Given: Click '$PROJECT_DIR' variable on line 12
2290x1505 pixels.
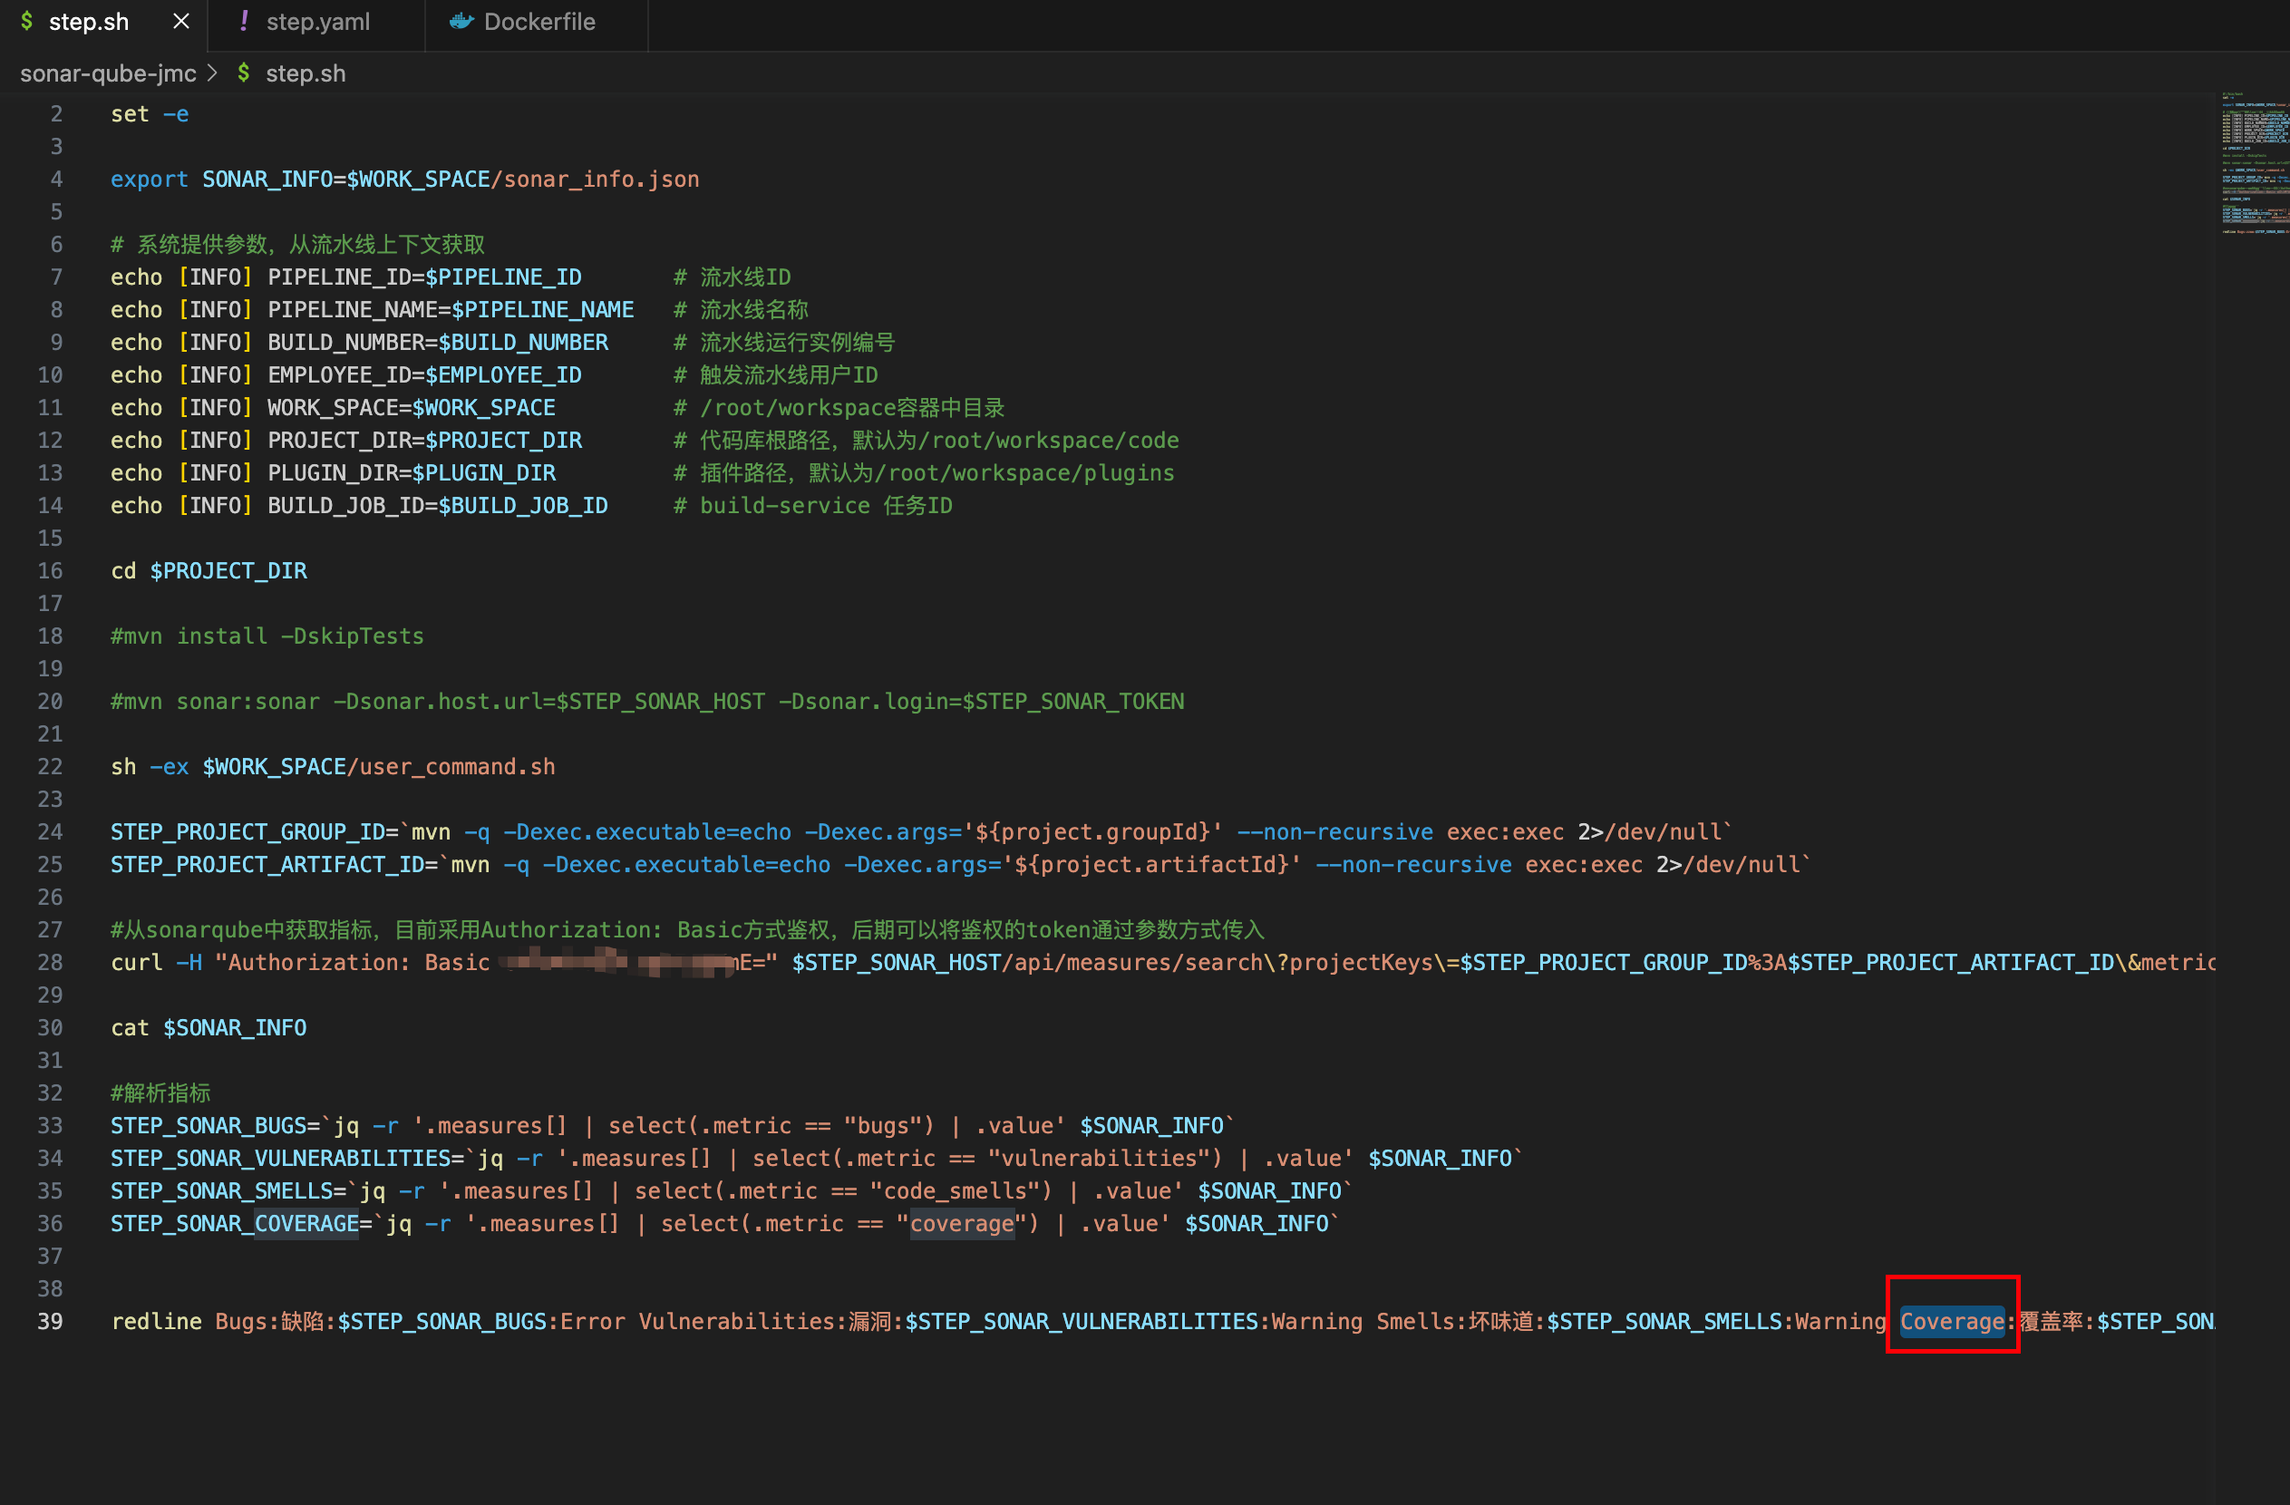Looking at the screenshot, I should [x=503, y=441].
